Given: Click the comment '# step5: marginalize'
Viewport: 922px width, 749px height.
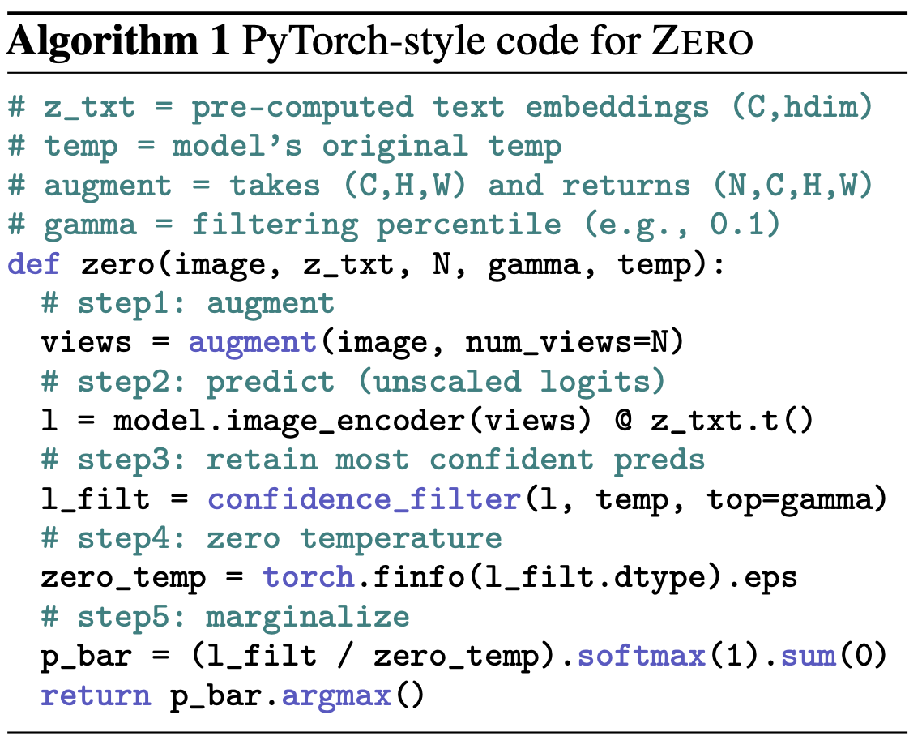Looking at the screenshot, I should pyautogui.click(x=225, y=618).
